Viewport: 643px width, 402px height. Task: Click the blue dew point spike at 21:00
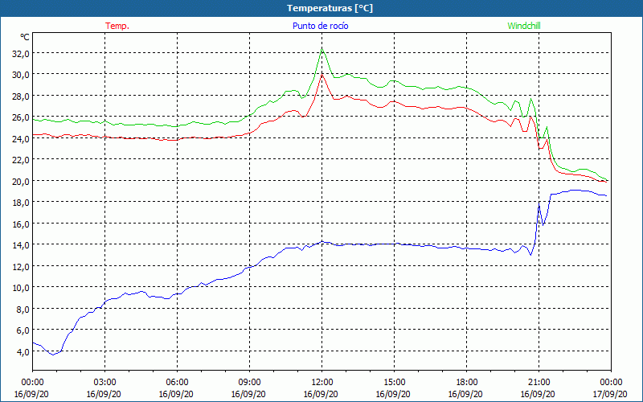point(539,203)
